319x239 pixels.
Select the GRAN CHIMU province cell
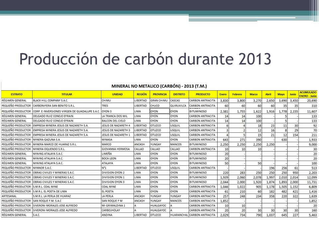point(159,100)
